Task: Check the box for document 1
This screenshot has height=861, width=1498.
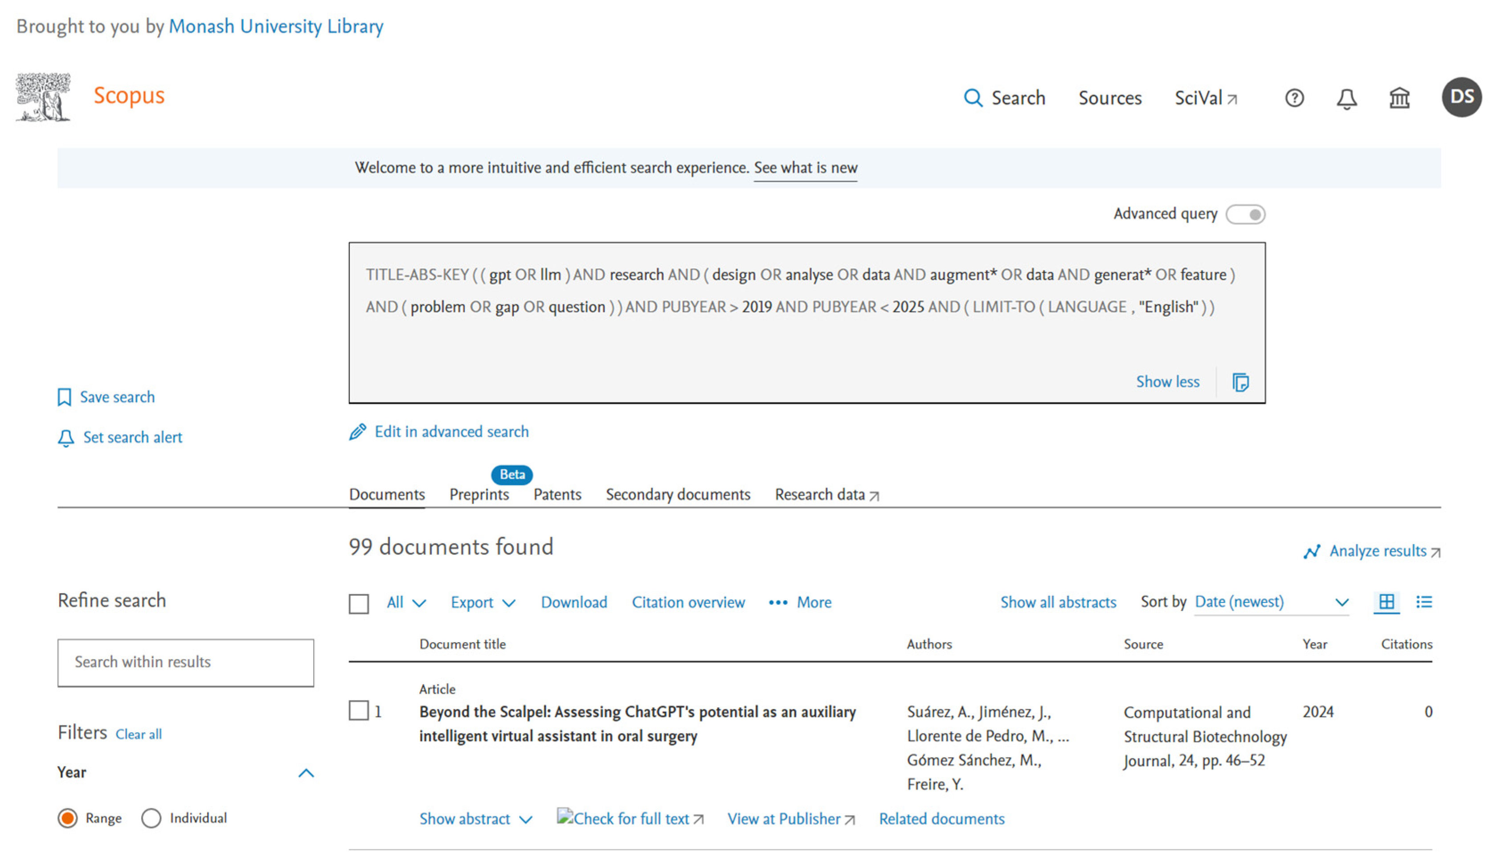Action: [x=358, y=711]
